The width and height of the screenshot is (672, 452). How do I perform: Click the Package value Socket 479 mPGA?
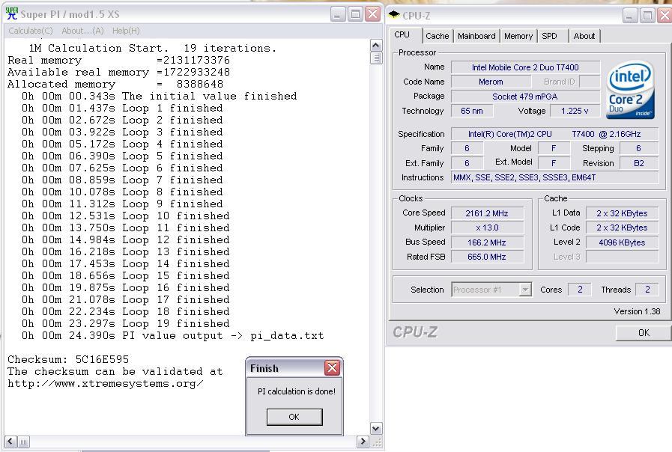click(525, 97)
